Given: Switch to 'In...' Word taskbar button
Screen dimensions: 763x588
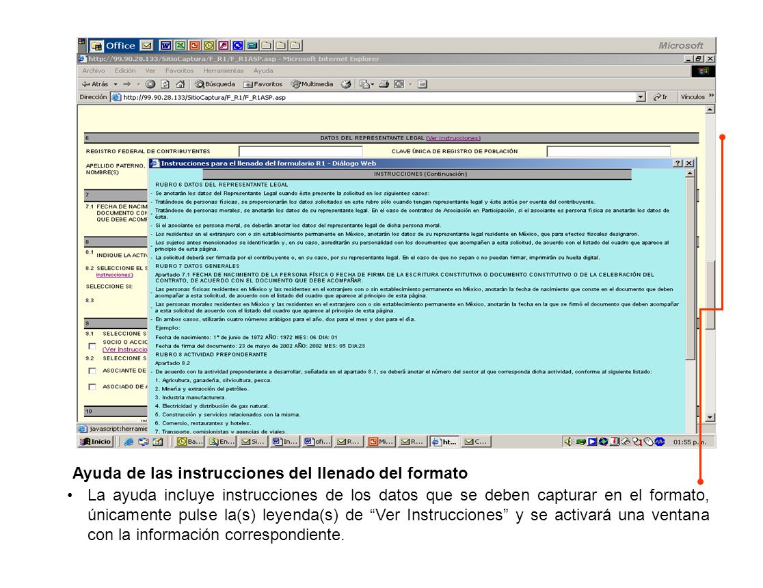Looking at the screenshot, I should pyautogui.click(x=286, y=442).
